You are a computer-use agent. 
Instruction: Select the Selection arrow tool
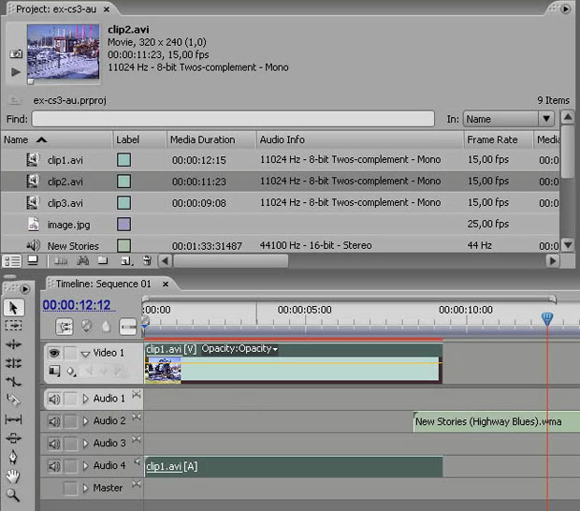pos(13,308)
